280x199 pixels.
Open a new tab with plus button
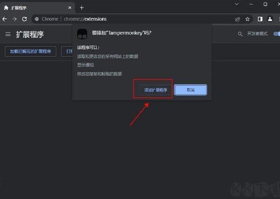pos(82,8)
